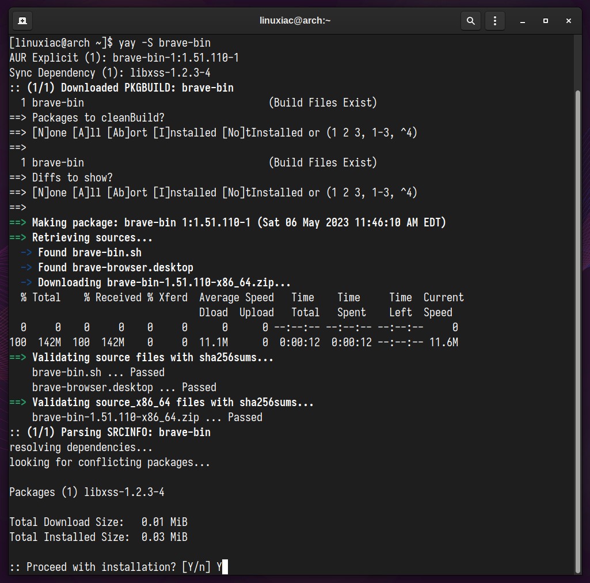Click 'brave-bin-1.51.110-x86_64.zip ... Passed' line

pos(147,417)
